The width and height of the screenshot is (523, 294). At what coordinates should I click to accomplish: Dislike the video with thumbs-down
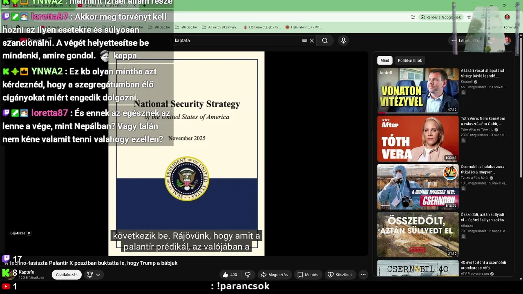tap(248, 275)
